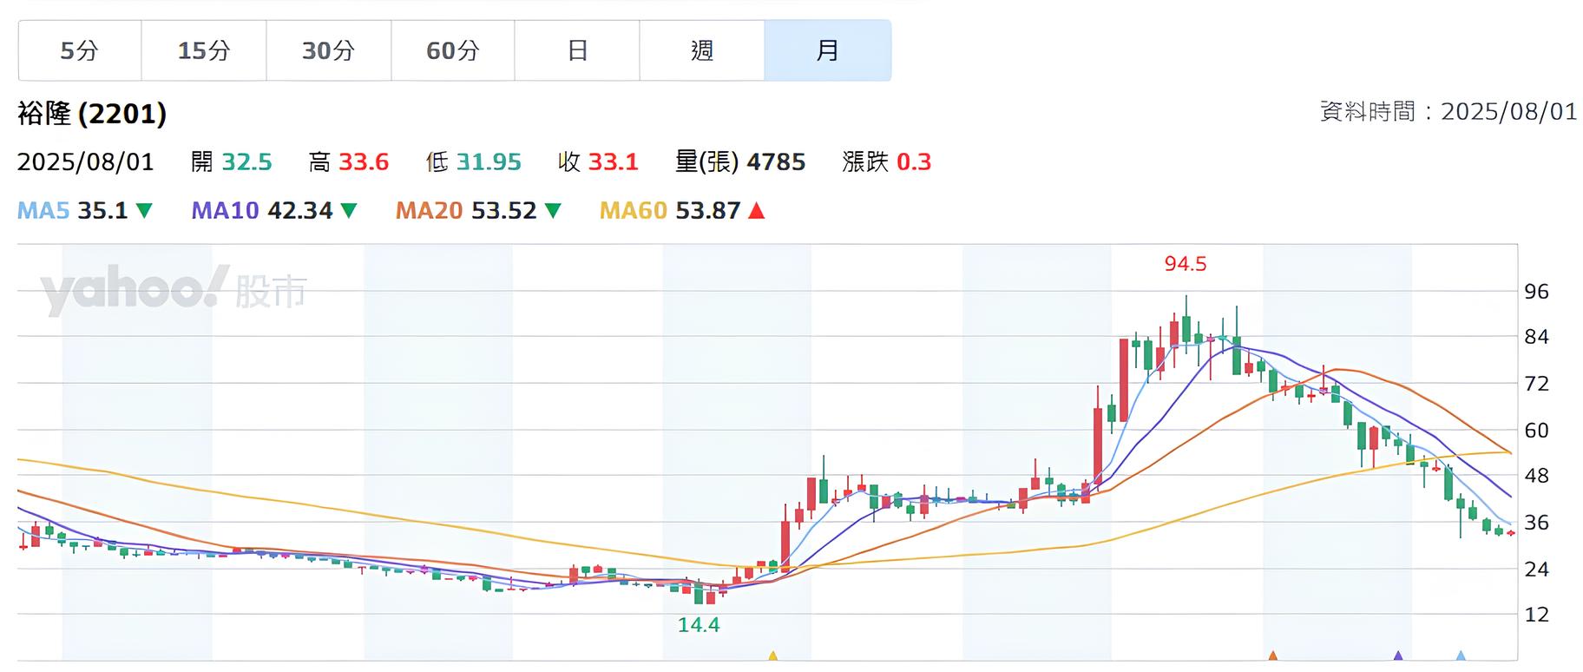Click the low price value 31.95
Screen dimensions: 1583x672
click(489, 162)
